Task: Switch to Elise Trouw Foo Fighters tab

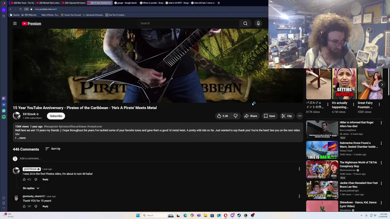Action: pos(23,3)
